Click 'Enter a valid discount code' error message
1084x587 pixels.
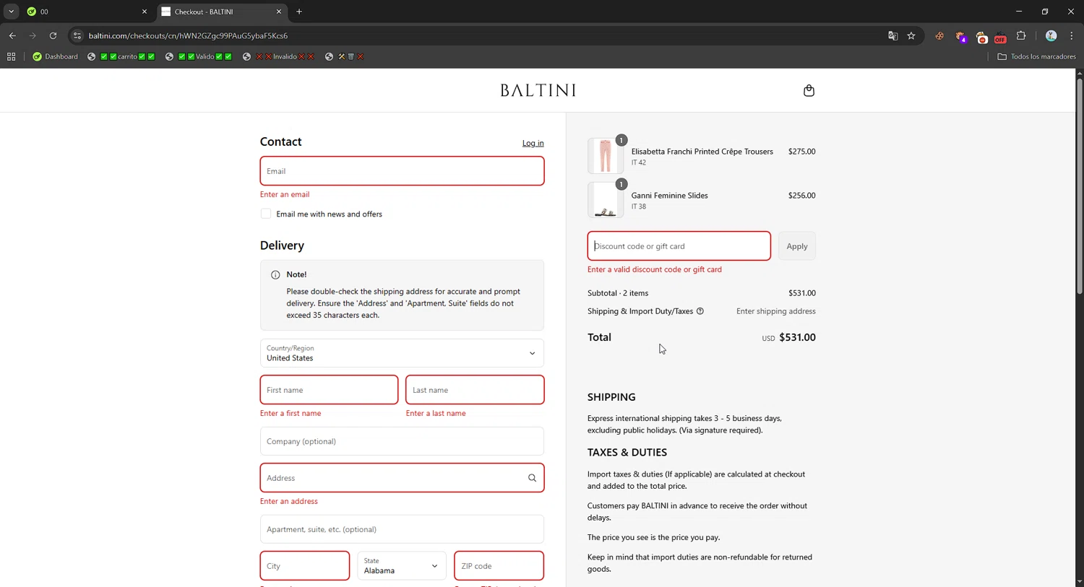(655, 269)
